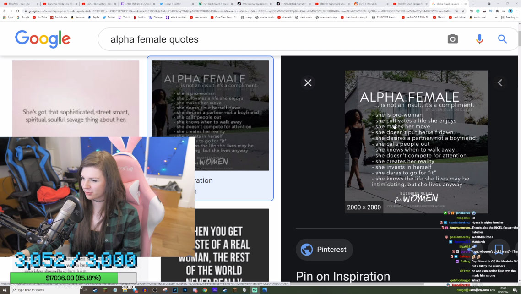Open the Pinterest source button
This screenshot has width=521, height=294.
click(324, 250)
